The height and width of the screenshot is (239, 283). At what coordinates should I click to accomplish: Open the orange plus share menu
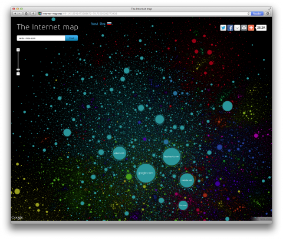(251, 28)
